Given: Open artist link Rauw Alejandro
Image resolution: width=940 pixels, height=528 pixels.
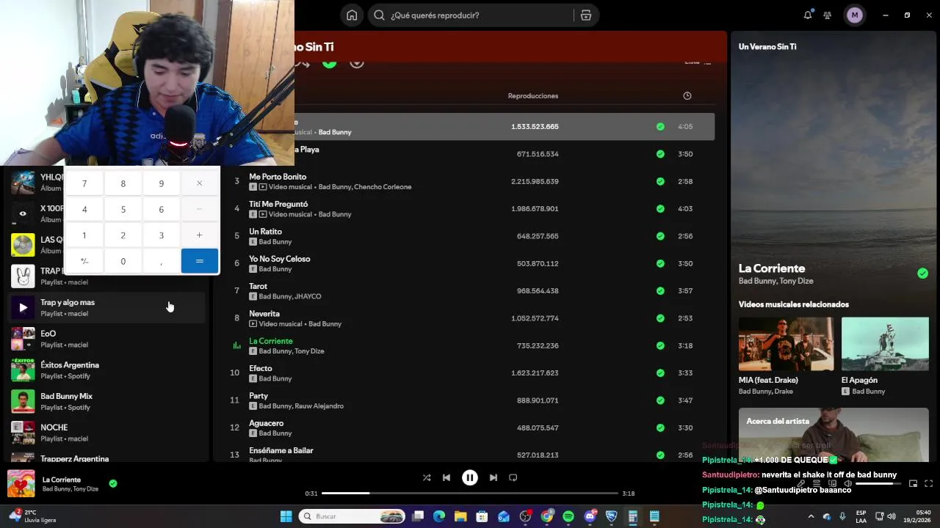Looking at the screenshot, I should pos(319,406).
